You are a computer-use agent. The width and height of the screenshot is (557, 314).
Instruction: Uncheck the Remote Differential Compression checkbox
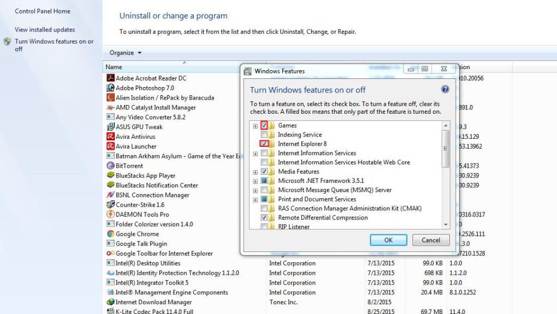click(x=264, y=217)
